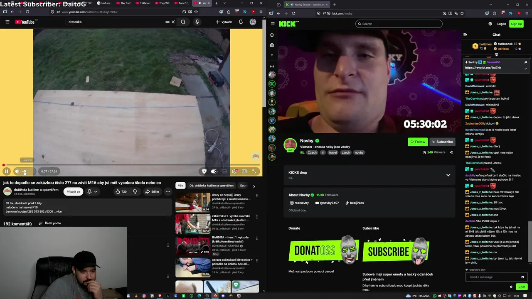
Task: Open the 'úrazy se neptají' video thumbnail
Action: [193, 202]
